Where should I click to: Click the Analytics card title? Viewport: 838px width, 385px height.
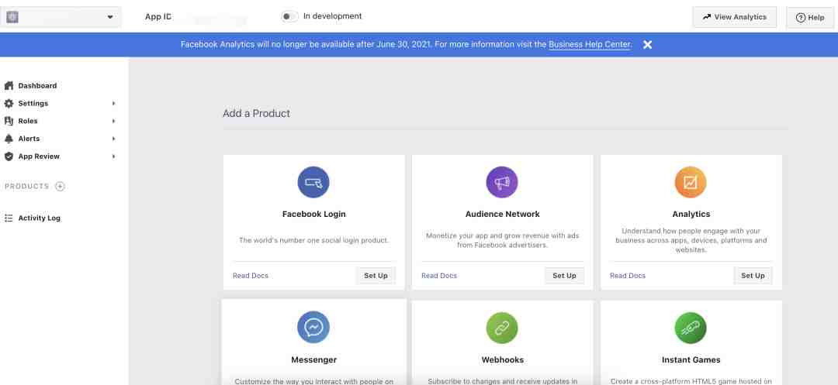click(691, 214)
